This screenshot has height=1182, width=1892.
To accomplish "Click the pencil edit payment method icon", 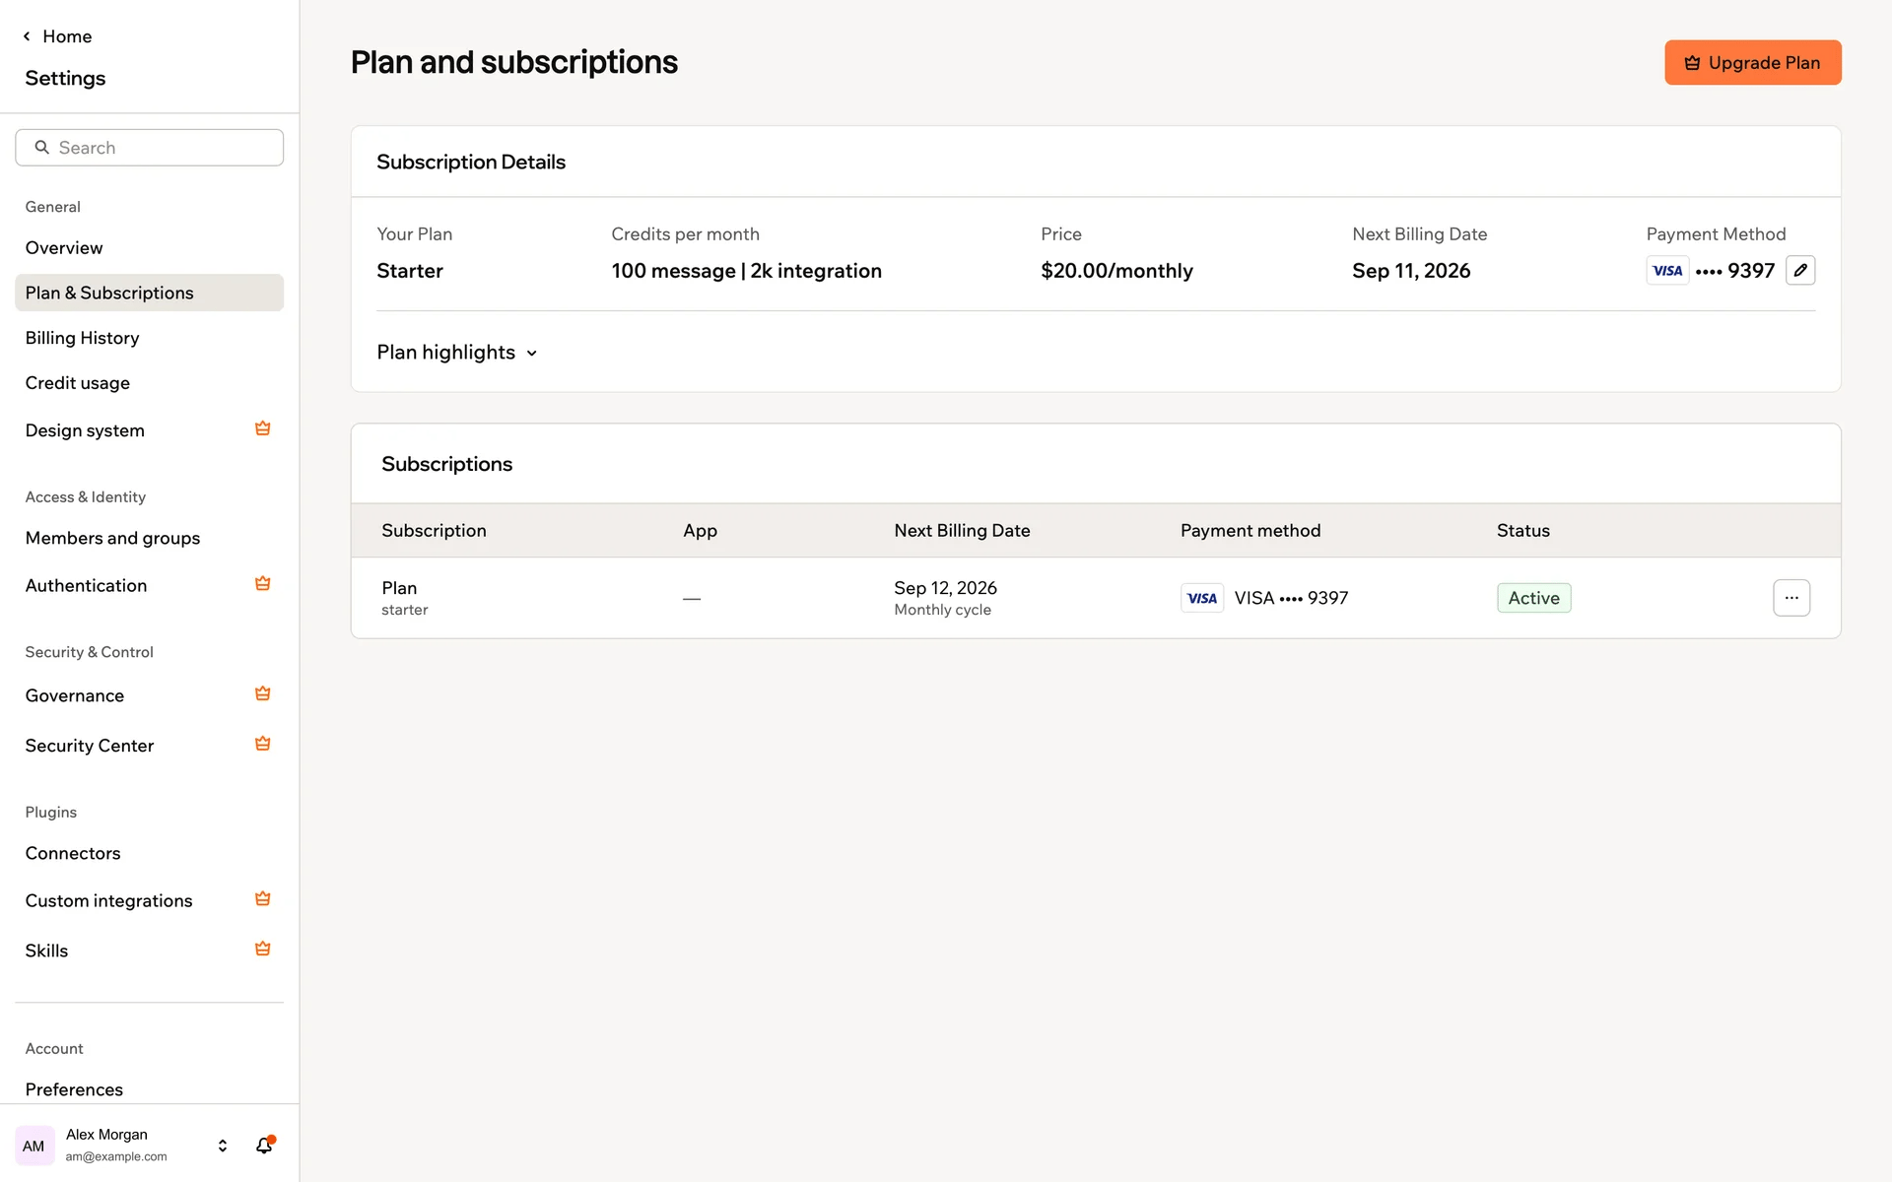I will (x=1800, y=270).
